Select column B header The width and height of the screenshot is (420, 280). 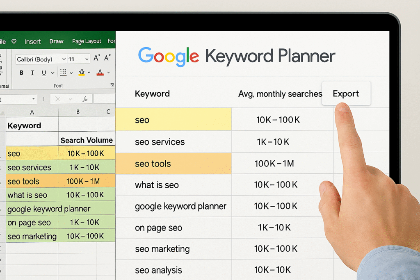(x=78, y=112)
